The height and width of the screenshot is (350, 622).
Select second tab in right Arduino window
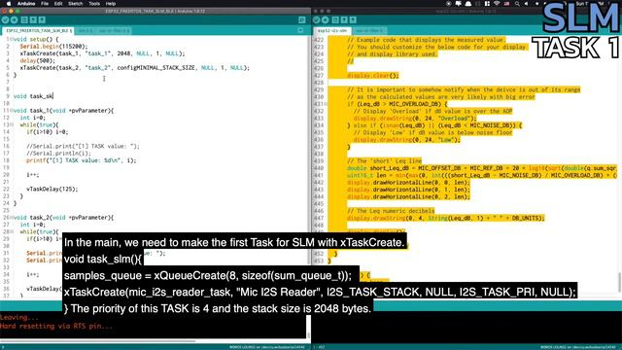369,30
